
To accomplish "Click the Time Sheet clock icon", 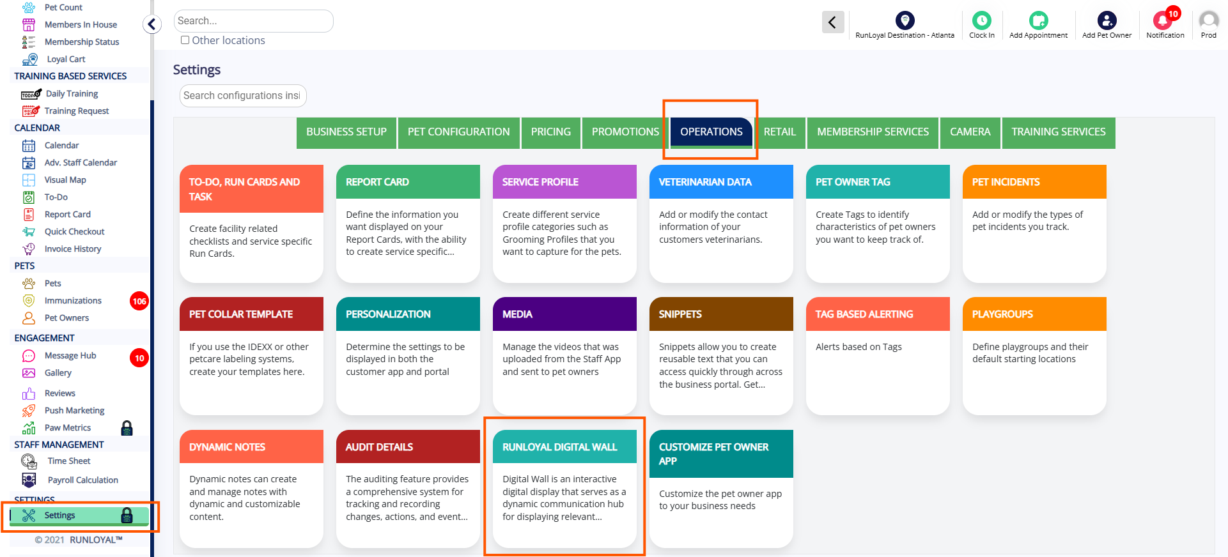I will (x=29, y=461).
